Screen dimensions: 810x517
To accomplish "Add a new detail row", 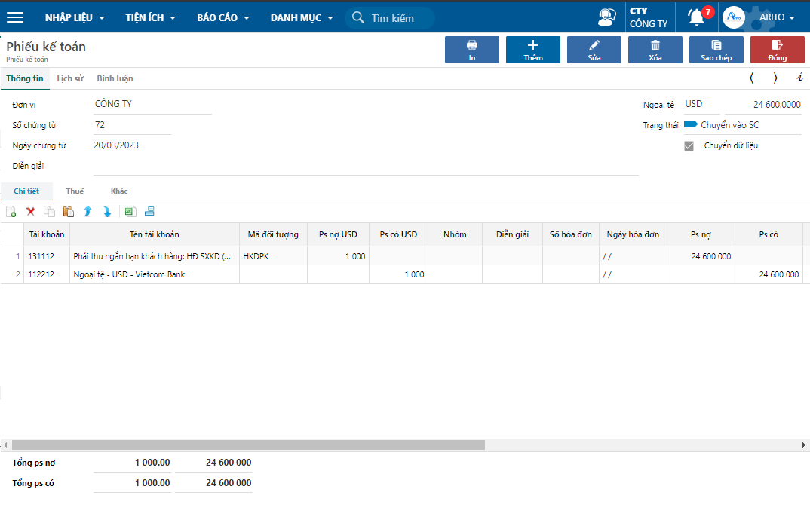I will tap(11, 212).
